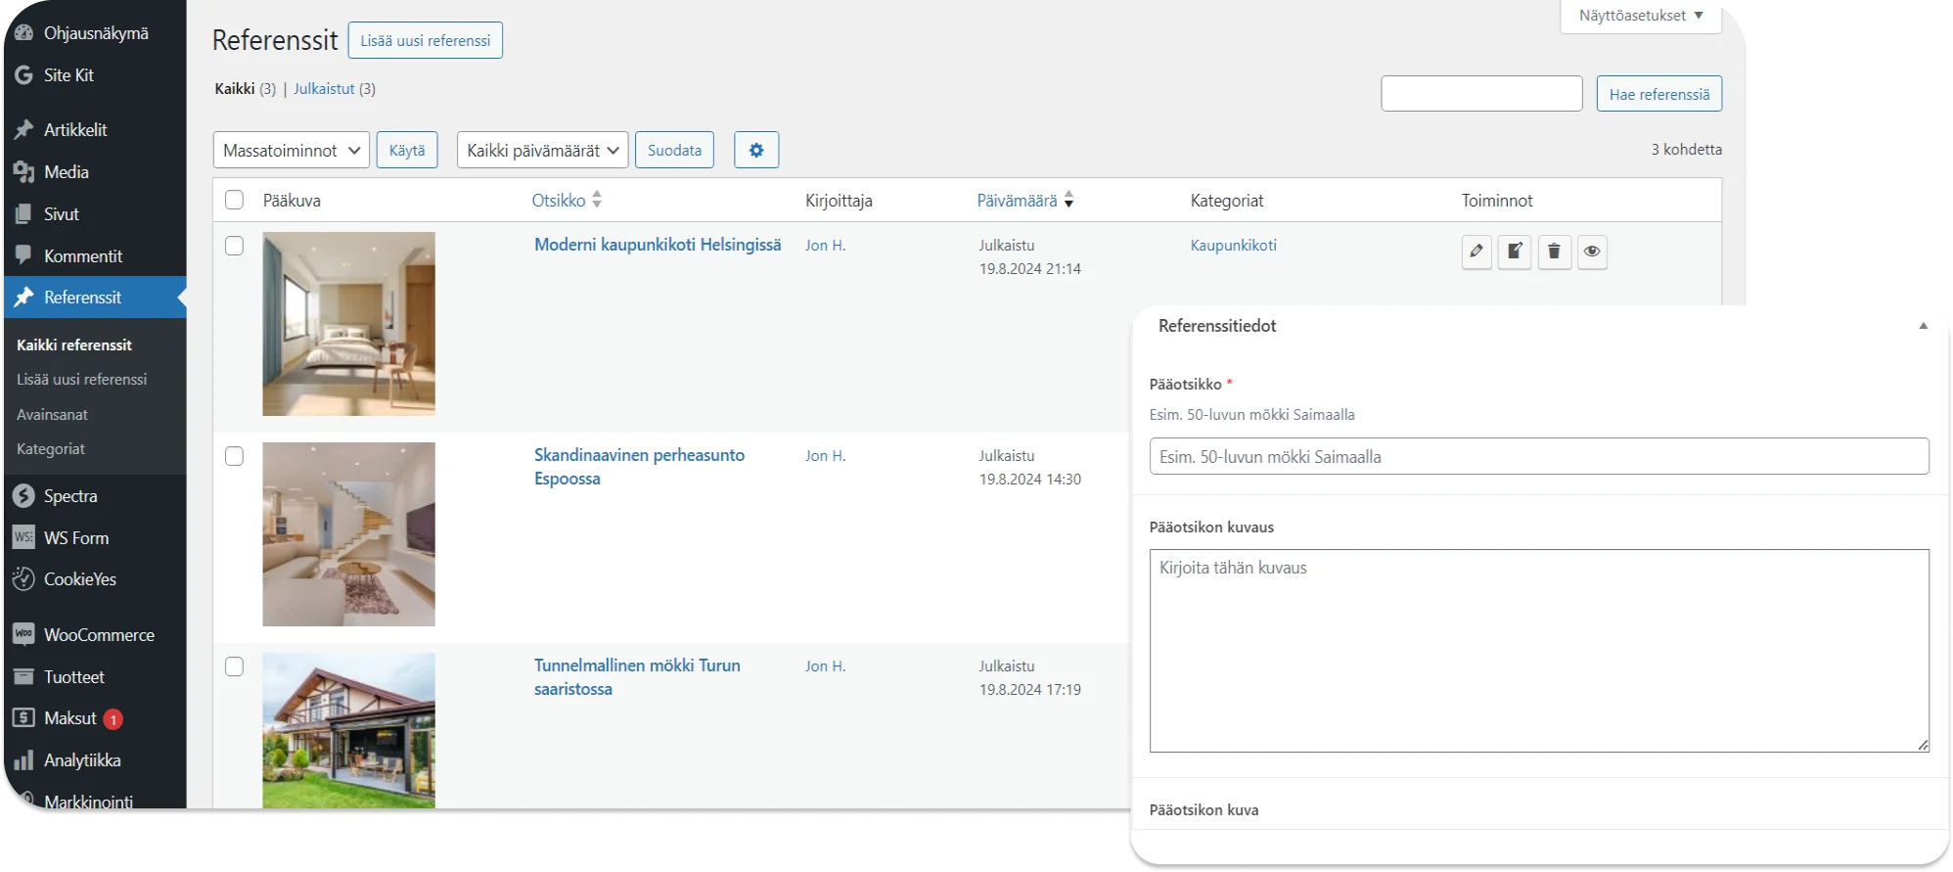Click the Hae referenssiä search button

(x=1659, y=94)
